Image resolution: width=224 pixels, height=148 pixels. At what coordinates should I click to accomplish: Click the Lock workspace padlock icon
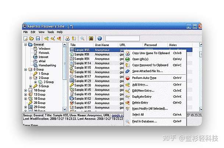tap(91, 38)
